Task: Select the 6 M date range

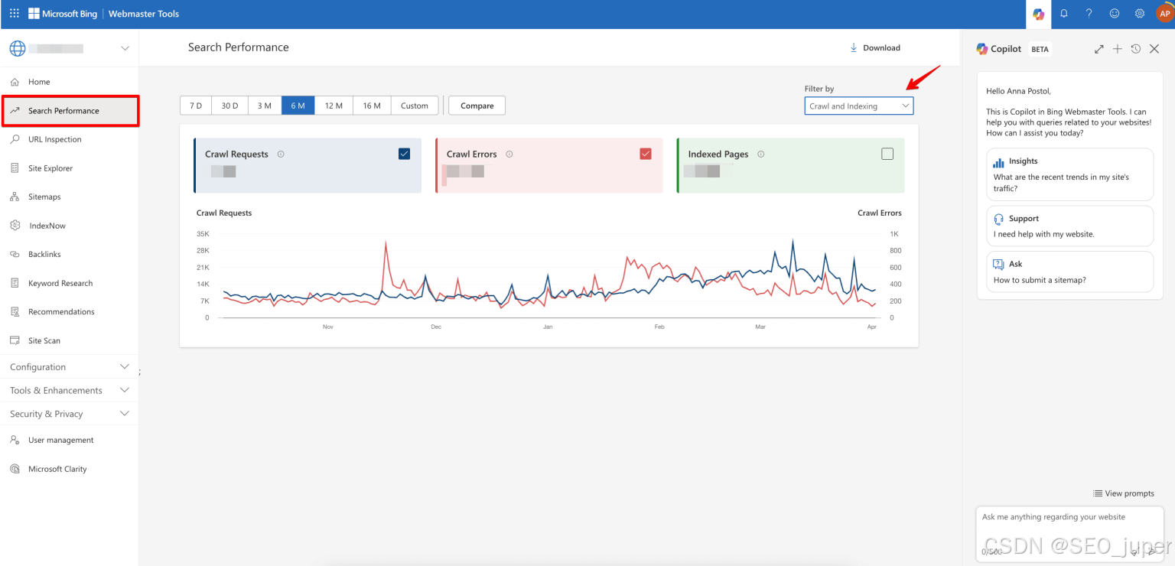Action: 298,106
